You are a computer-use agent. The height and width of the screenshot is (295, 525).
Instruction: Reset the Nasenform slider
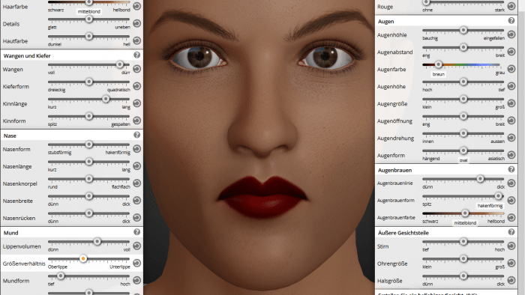[x=137, y=149]
